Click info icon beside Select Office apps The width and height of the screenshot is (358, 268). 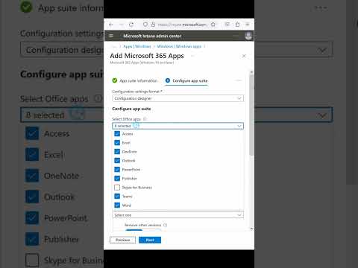[145, 119]
